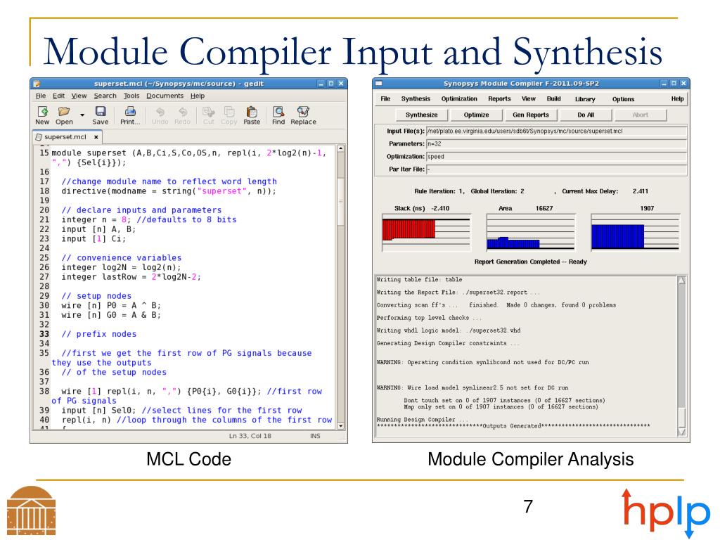
Task: Click the Ln 33, Col 18 status text
Action: [250, 436]
